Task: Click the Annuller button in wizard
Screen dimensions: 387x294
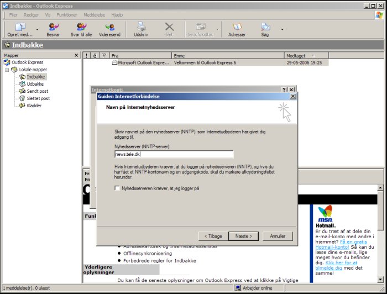Action: point(278,236)
